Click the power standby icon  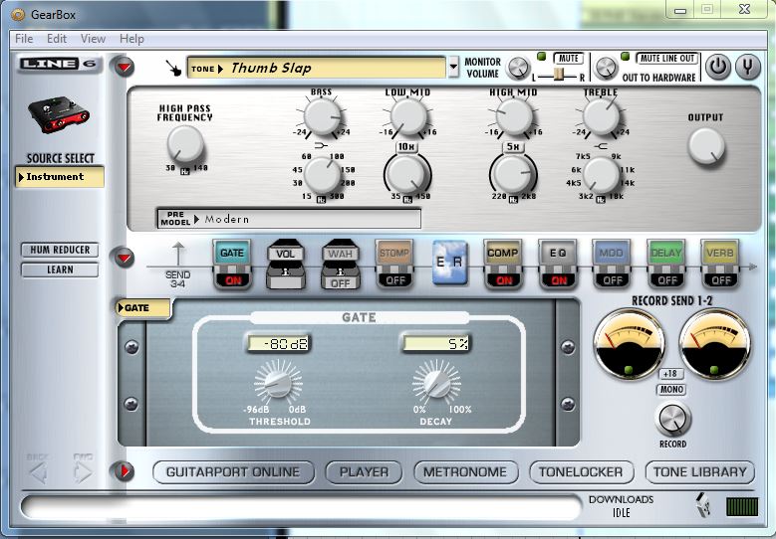(718, 67)
